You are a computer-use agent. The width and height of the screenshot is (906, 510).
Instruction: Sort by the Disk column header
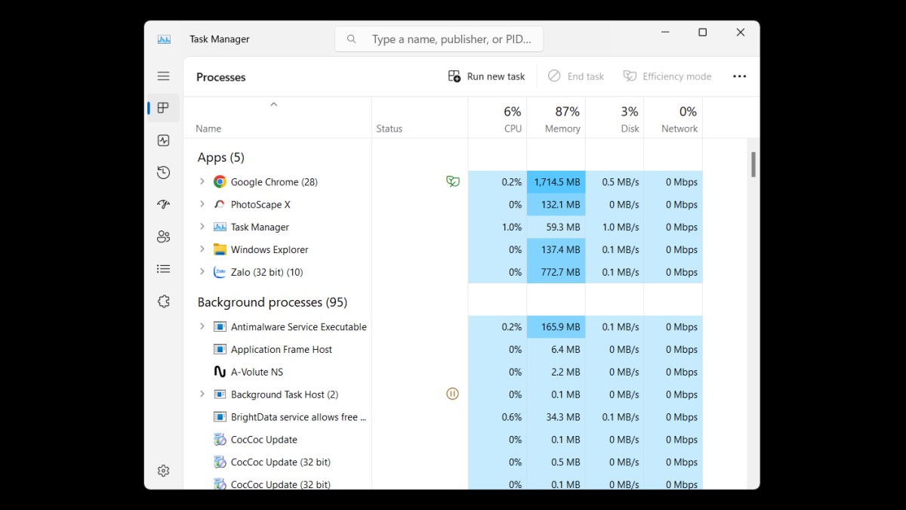[x=615, y=118]
